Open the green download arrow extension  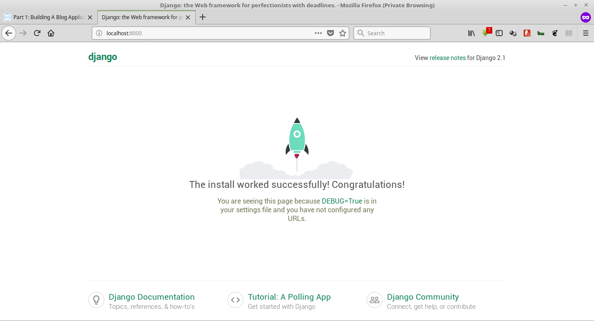[486, 33]
